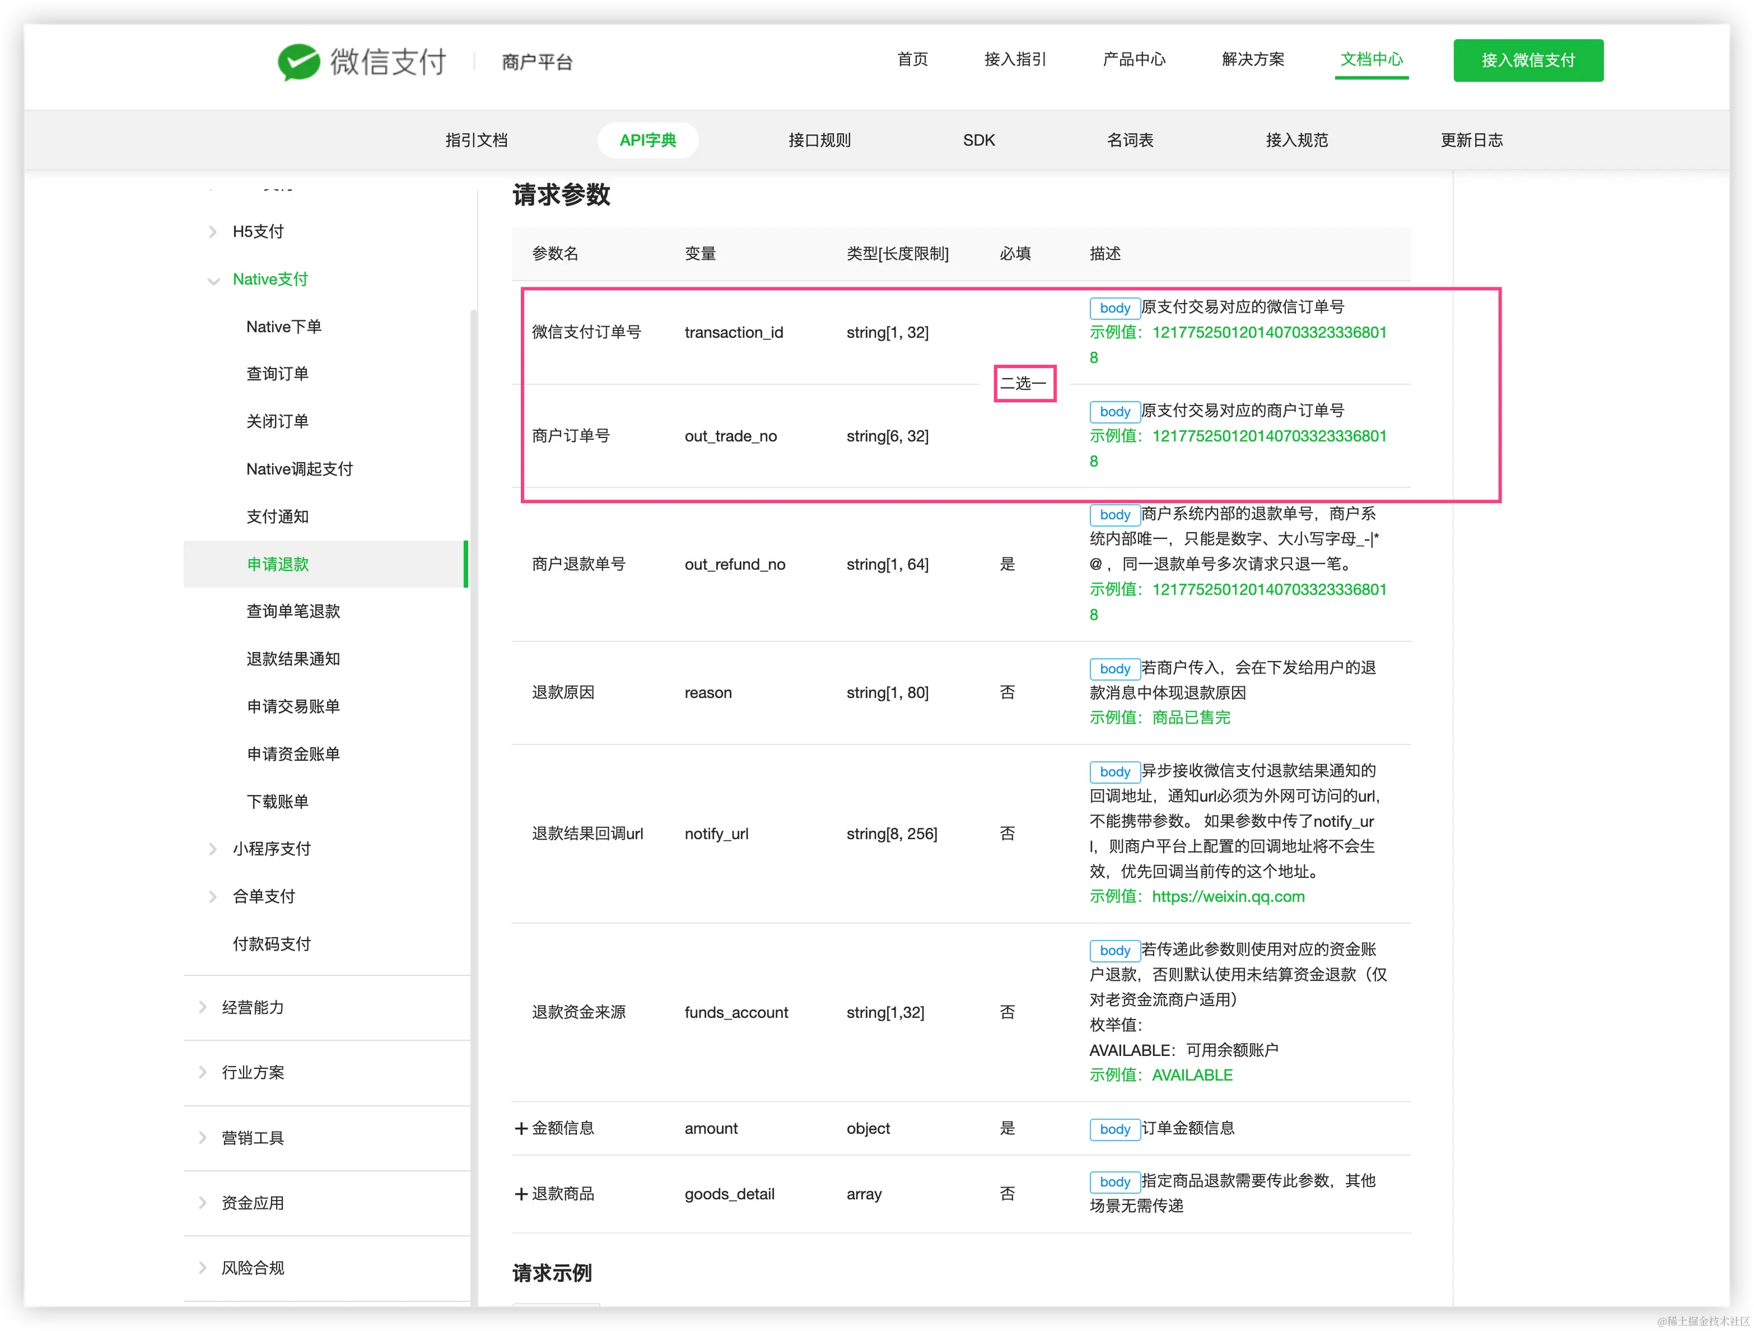Viewport: 1754px width, 1331px height.
Task: Switch to the 接口规则 tab
Action: (819, 140)
